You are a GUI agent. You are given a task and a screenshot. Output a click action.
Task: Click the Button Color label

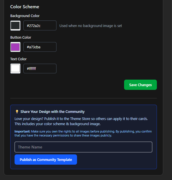[21, 38]
